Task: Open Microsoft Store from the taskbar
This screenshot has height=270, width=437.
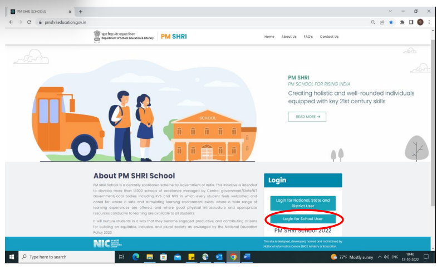Action: click(x=164, y=257)
